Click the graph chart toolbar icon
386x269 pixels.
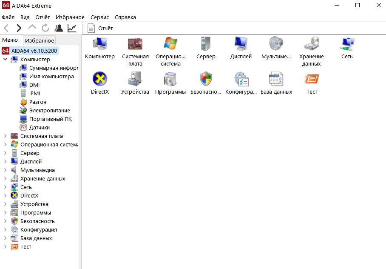[x=72, y=28]
